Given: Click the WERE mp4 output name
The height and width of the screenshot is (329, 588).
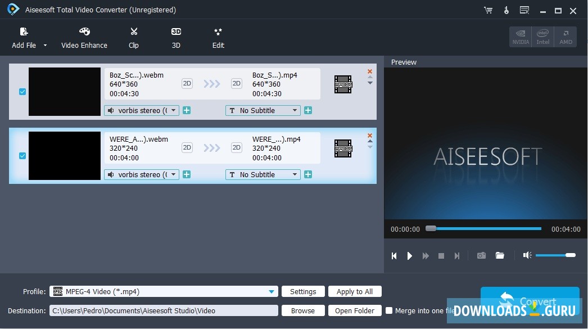Looking at the screenshot, I should coord(277,139).
